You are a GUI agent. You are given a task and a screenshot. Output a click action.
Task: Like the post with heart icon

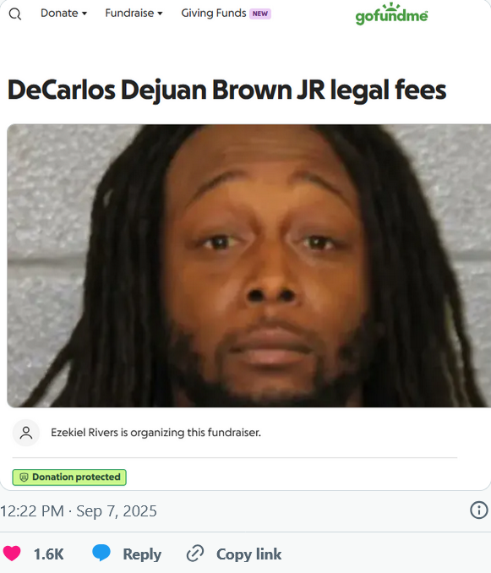pyautogui.click(x=12, y=554)
